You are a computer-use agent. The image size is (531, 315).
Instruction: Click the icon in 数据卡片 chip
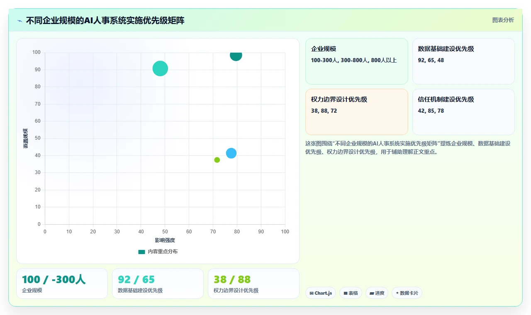click(397, 293)
